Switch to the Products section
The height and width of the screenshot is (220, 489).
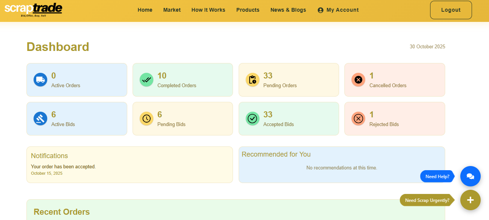click(x=248, y=10)
